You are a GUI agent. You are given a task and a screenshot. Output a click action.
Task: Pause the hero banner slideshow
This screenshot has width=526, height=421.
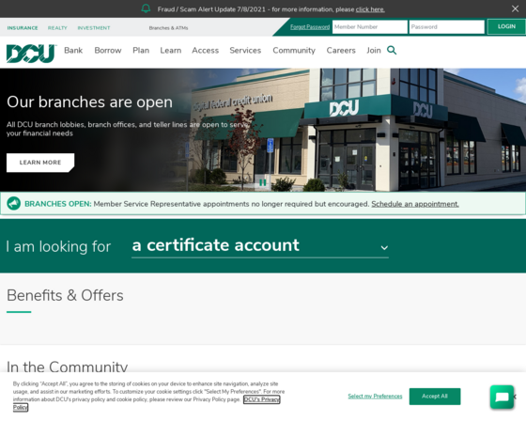point(263,182)
